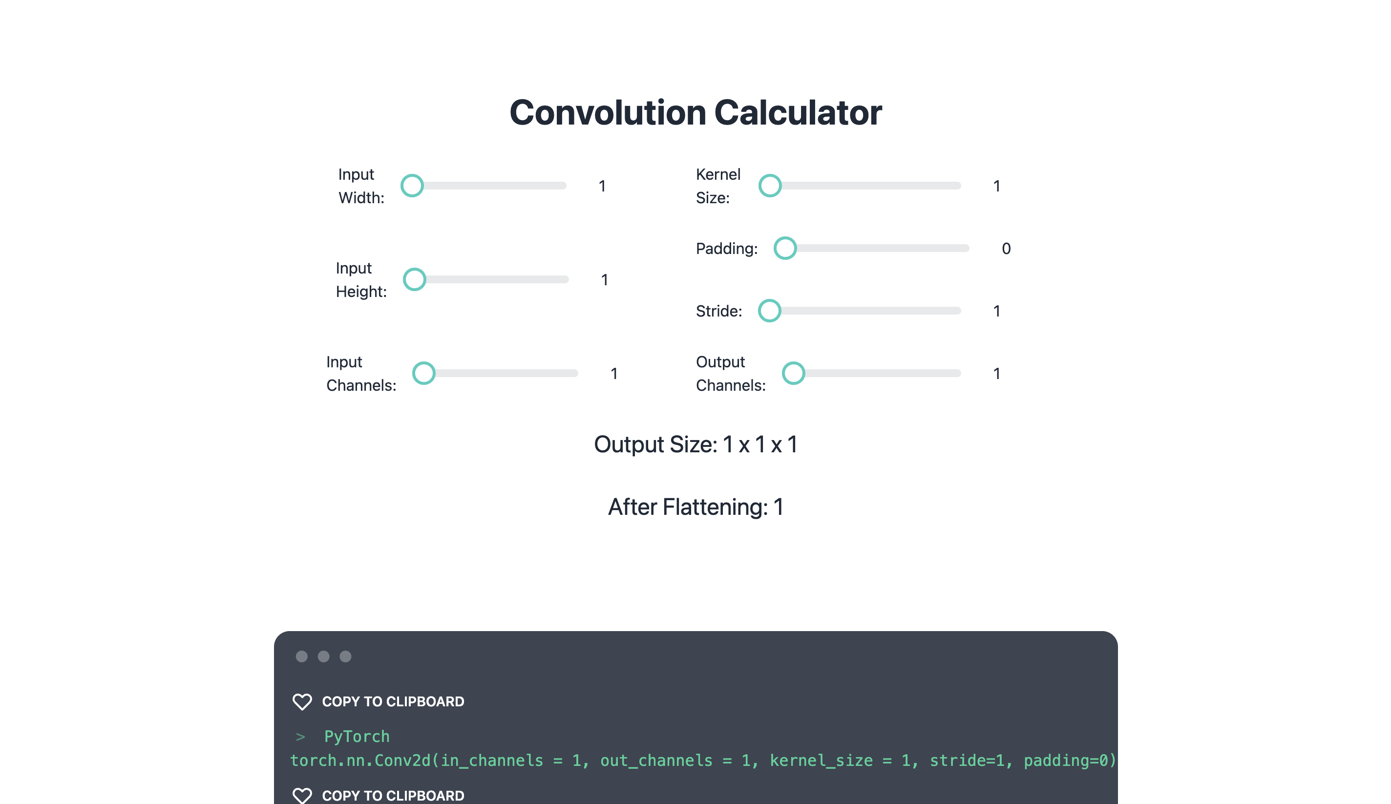Image resolution: width=1391 pixels, height=804 pixels.
Task: Click the torch.nn.Conv2d code line
Action: point(703,761)
